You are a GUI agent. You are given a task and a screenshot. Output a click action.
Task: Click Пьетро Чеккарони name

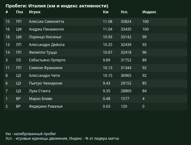click(x=45, y=83)
